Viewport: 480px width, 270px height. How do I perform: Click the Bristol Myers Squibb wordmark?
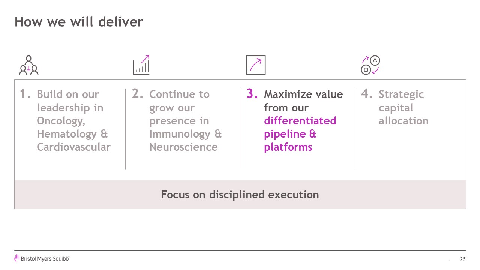(45, 259)
